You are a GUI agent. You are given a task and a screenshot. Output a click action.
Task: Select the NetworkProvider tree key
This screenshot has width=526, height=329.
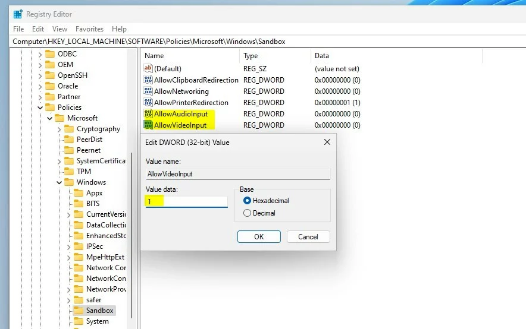106,289
